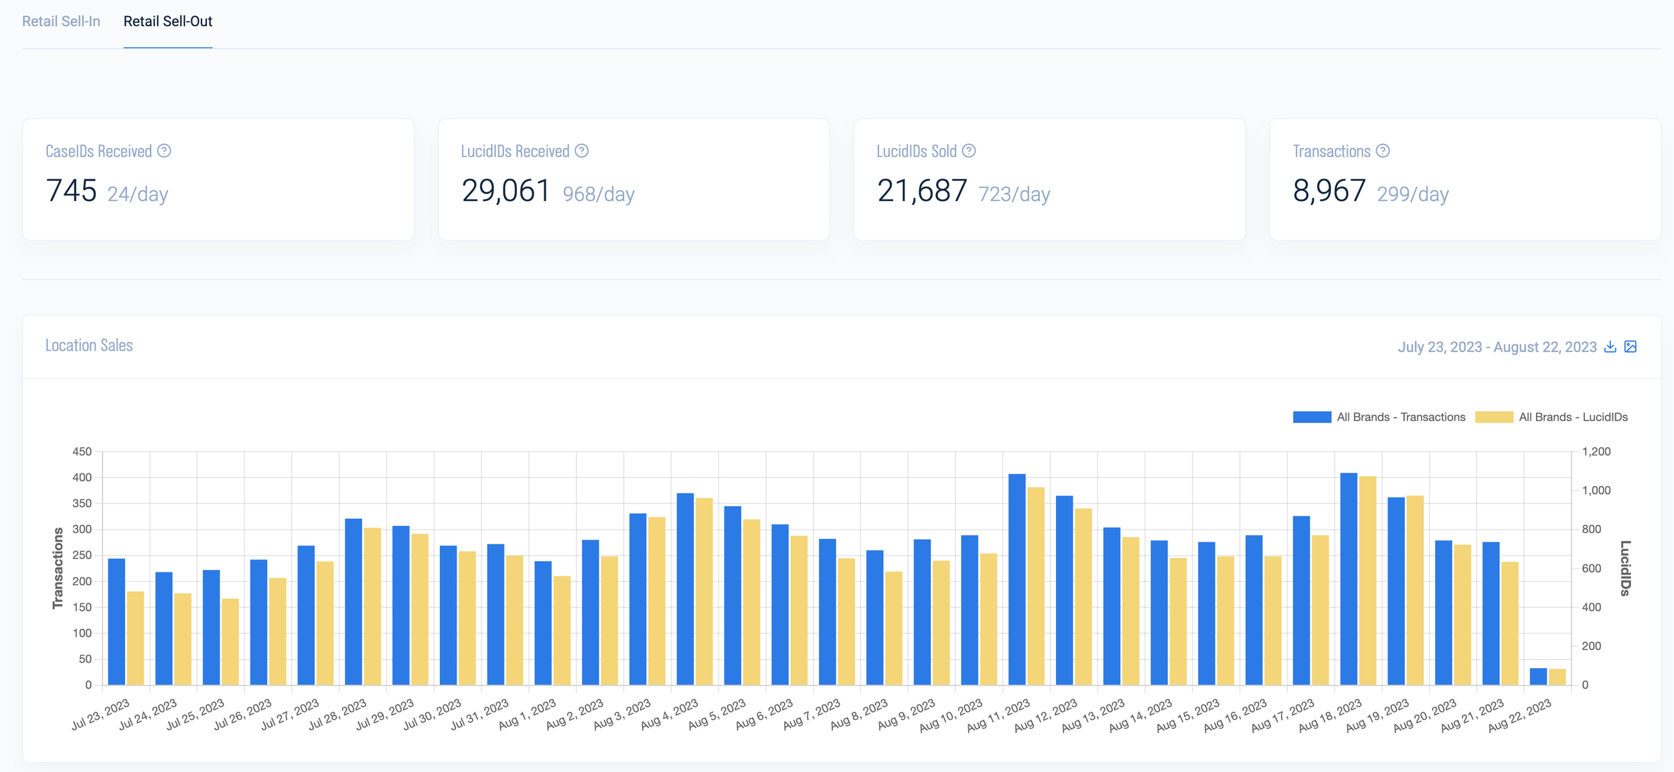
Task: Click the Location Sales title
Action: [89, 345]
